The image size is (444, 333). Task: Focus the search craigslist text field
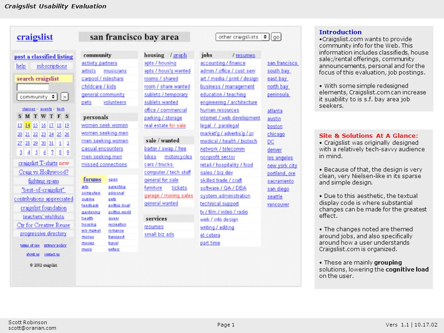coord(32,87)
